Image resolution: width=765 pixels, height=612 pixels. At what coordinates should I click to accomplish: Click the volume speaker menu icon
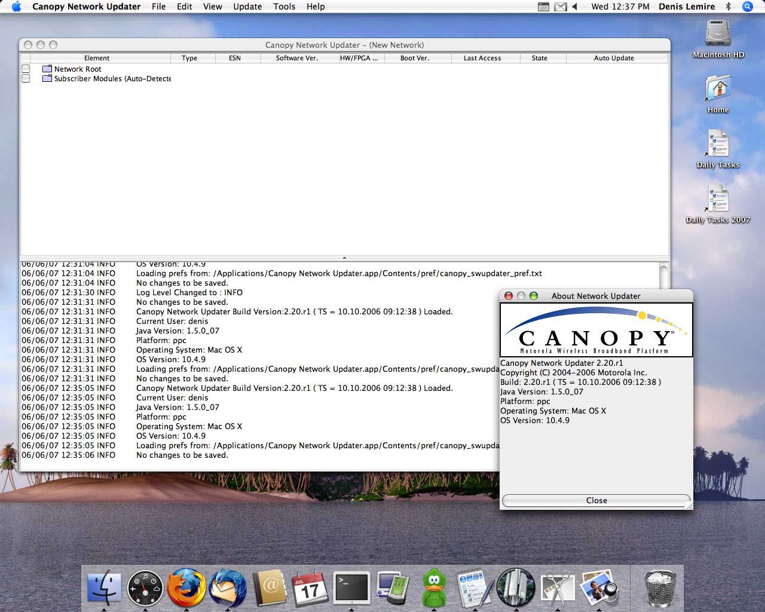point(575,7)
